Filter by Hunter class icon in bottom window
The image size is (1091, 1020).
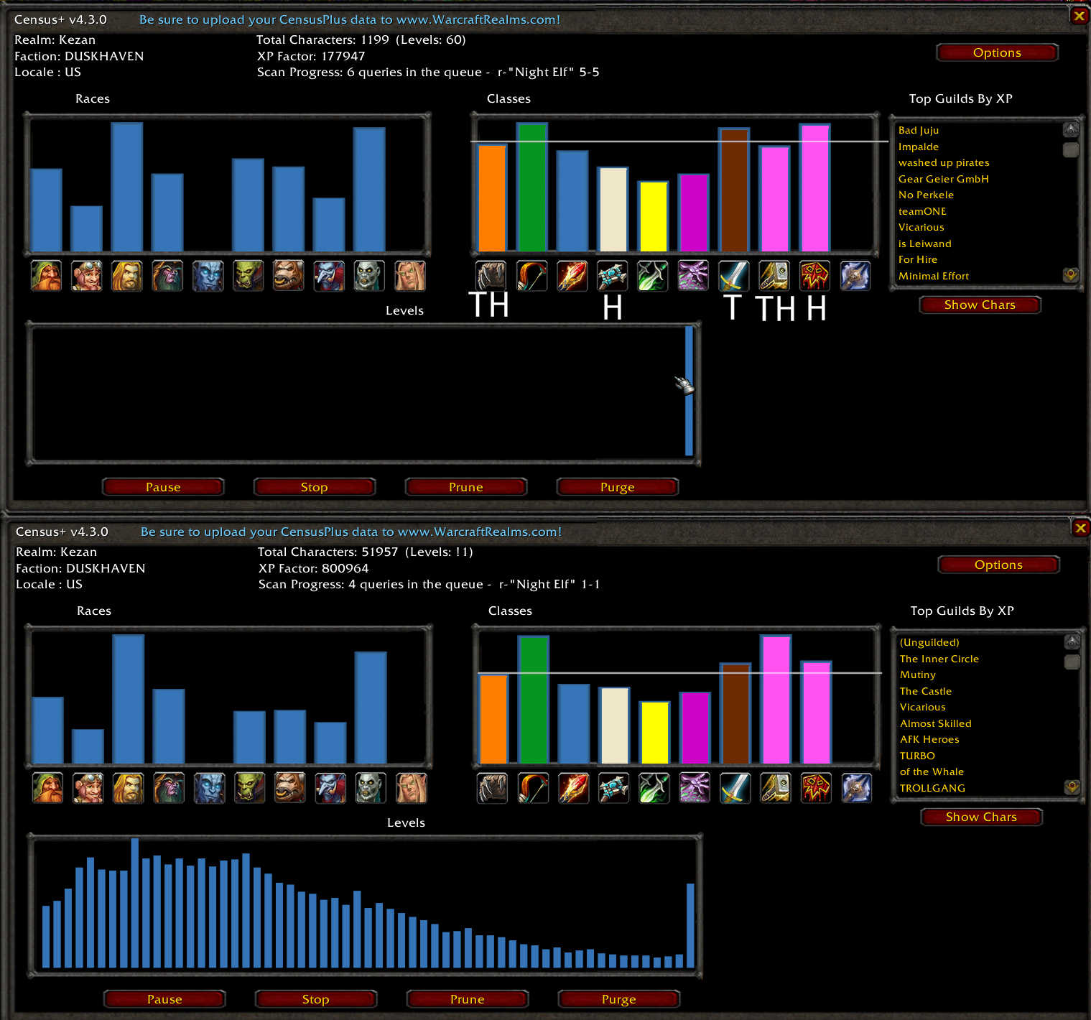(x=533, y=788)
